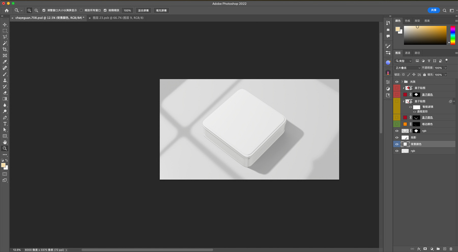
Task: Select the Eyedropper tool
Action: 5,62
